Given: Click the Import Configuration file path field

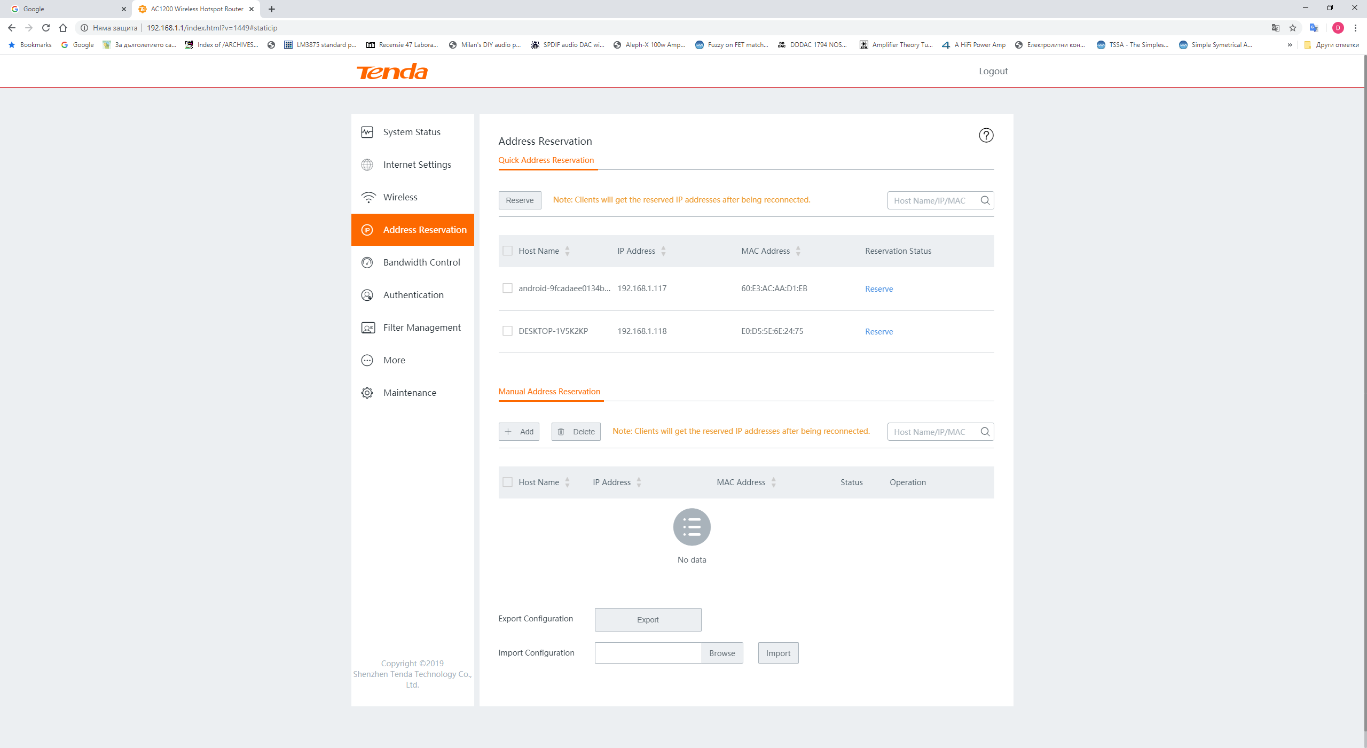Looking at the screenshot, I should [648, 653].
